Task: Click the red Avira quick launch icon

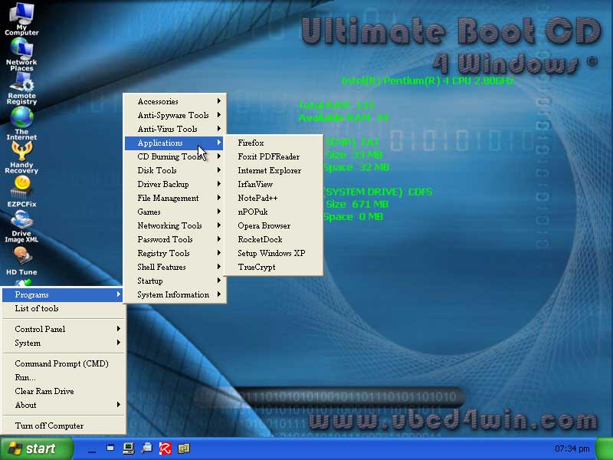Action: click(x=165, y=449)
